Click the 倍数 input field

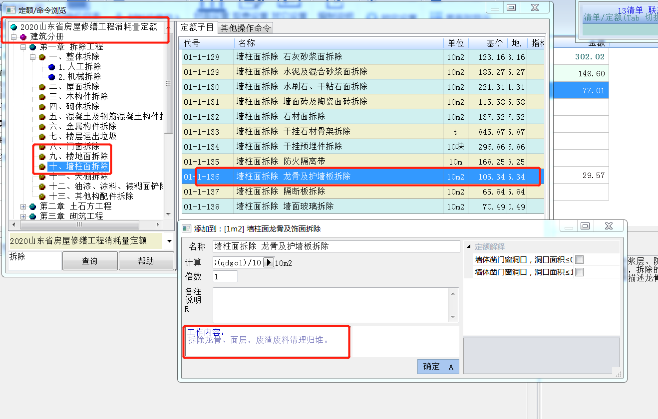pyautogui.click(x=225, y=276)
